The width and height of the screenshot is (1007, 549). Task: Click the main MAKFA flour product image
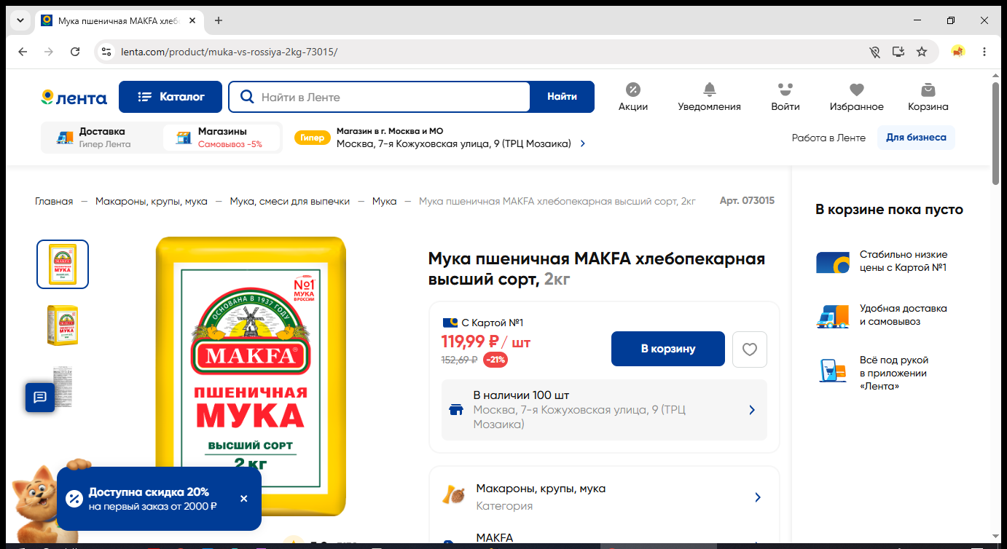tap(251, 375)
